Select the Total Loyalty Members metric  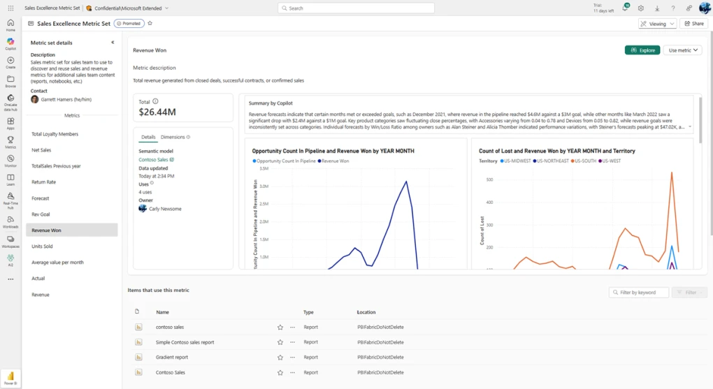[72, 134]
